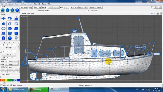Choose the filled Polygon drawing tool

[3, 24]
